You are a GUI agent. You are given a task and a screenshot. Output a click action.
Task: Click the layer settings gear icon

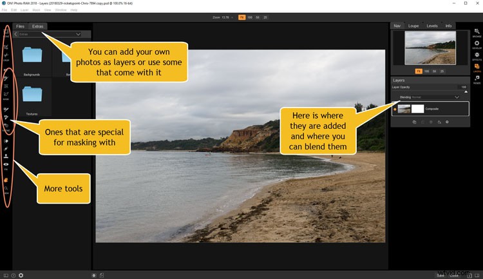click(x=447, y=122)
